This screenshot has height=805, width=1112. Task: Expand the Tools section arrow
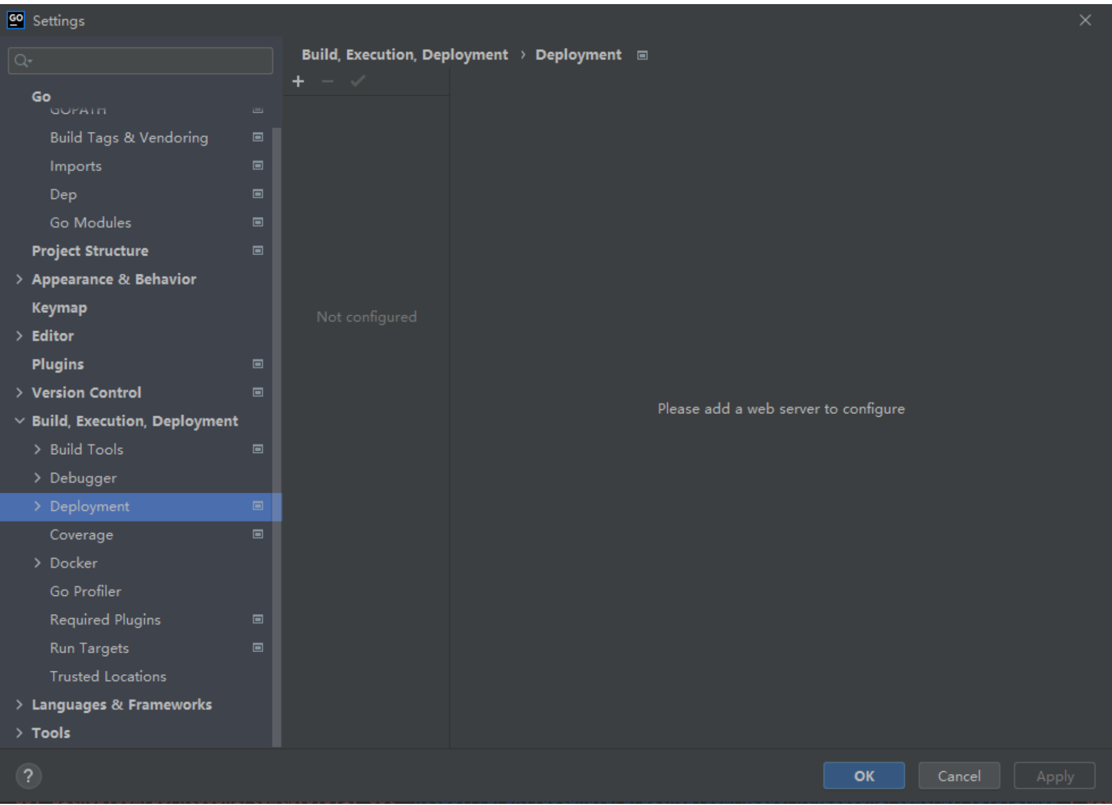[x=19, y=733]
